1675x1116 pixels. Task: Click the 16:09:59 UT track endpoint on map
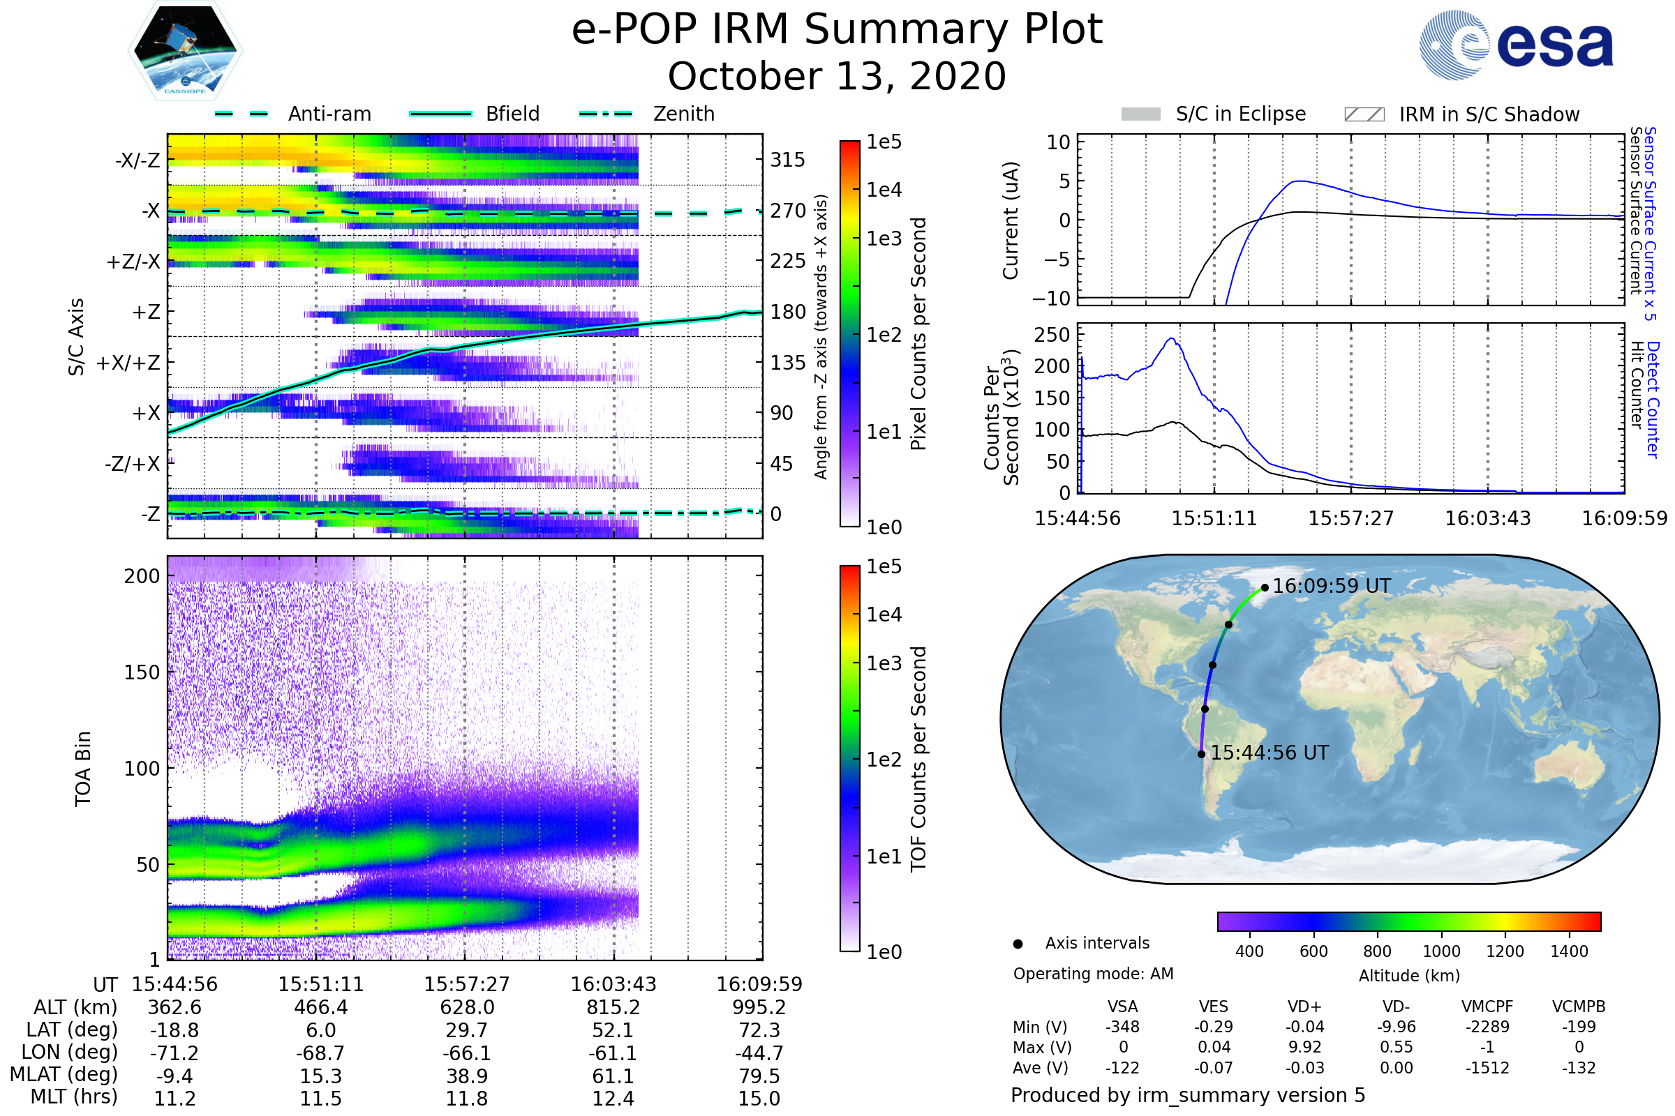pos(1264,588)
